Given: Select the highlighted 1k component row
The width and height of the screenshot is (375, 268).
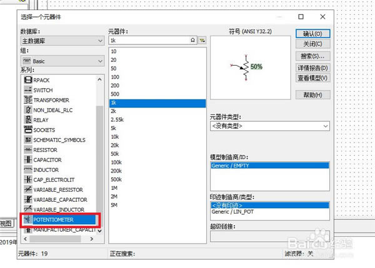Looking at the screenshot, I should [157, 103].
